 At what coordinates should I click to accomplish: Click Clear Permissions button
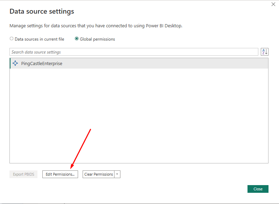(99, 174)
